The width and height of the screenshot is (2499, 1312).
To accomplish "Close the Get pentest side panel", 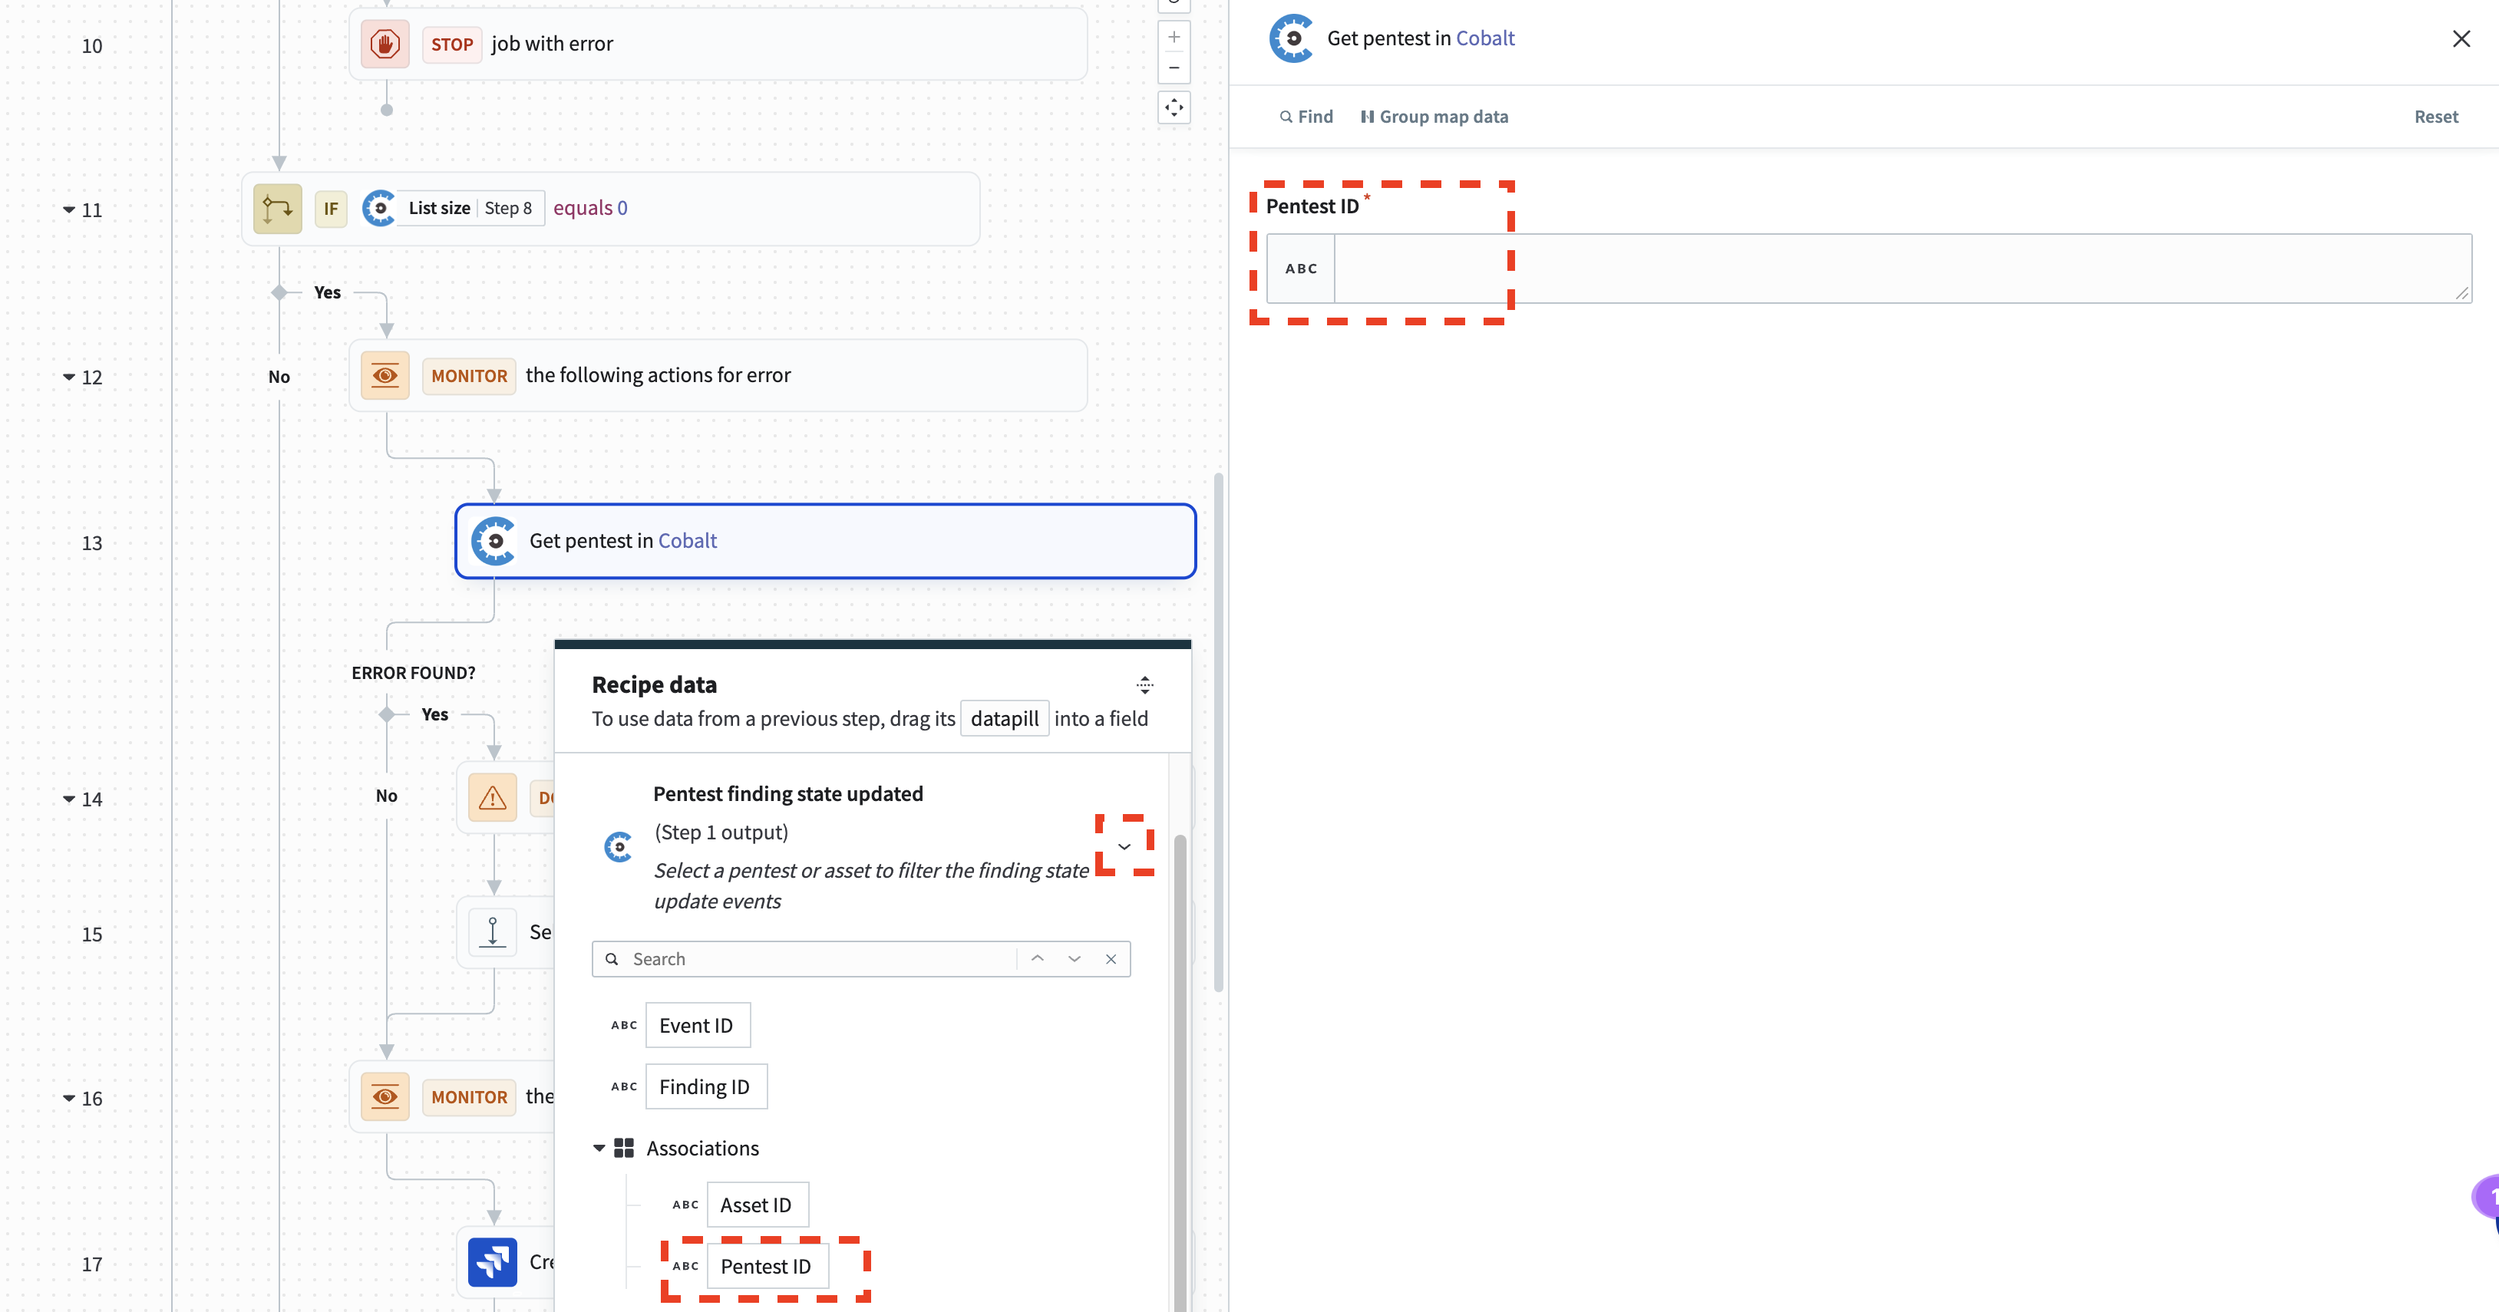I will 2461,39.
